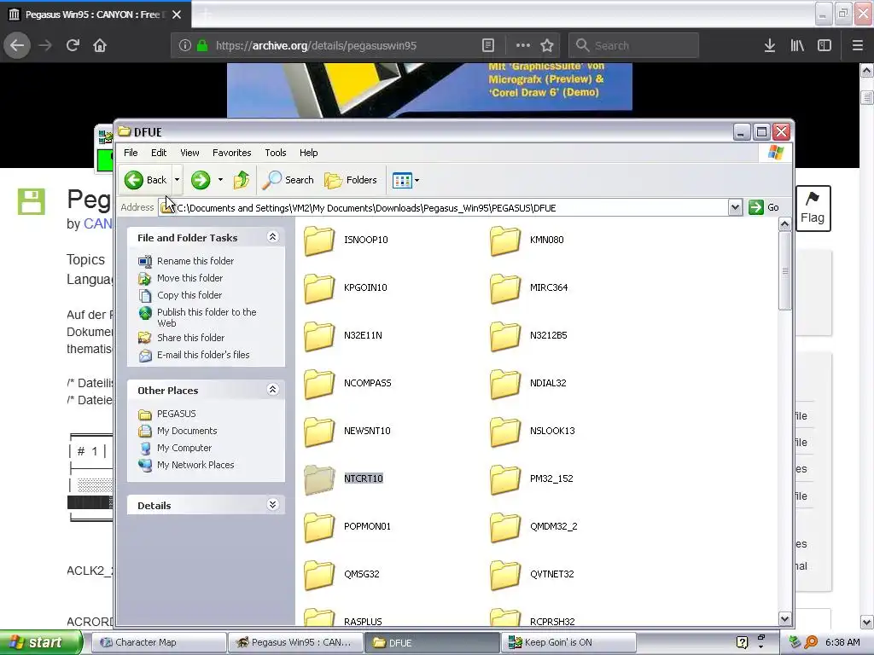Go back with the Explorer Back button
Image resolution: width=874 pixels, height=655 pixels.
[x=146, y=180]
